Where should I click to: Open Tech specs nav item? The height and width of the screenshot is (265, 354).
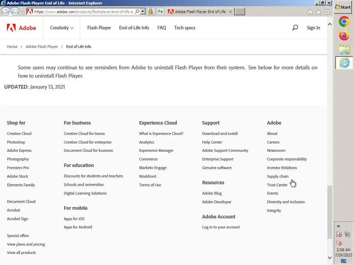(185, 28)
